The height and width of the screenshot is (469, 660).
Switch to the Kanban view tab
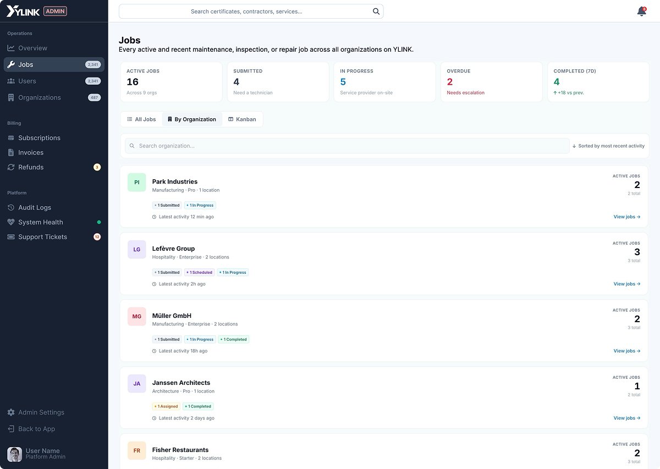pyautogui.click(x=242, y=119)
